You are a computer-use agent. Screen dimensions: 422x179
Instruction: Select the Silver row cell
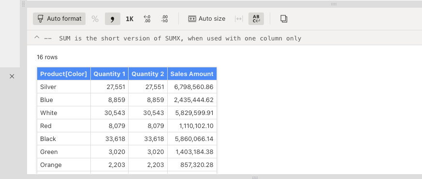(64, 87)
